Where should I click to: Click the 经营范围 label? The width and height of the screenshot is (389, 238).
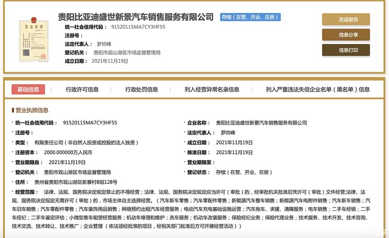tap(27, 192)
